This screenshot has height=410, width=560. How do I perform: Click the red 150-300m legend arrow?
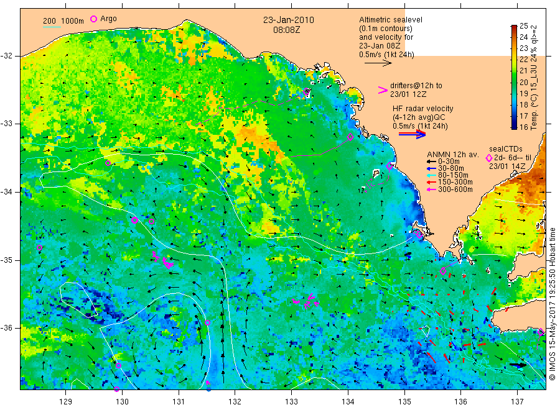tap(432, 182)
